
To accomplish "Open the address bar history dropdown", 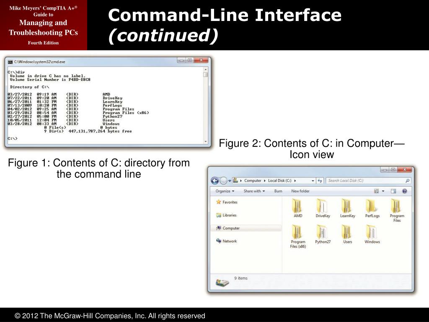I will tap(313, 181).
